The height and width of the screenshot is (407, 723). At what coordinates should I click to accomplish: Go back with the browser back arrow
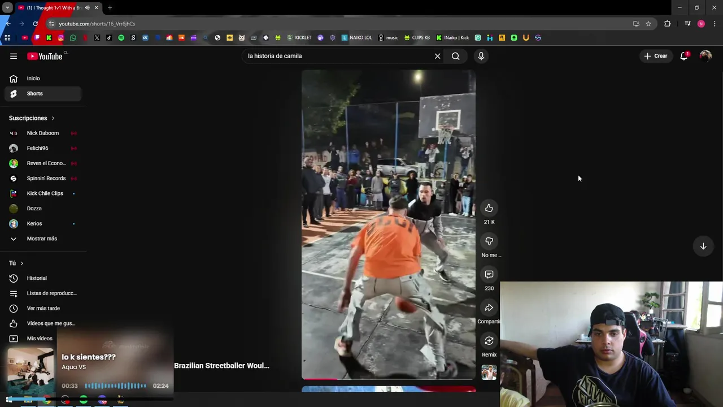[8, 24]
